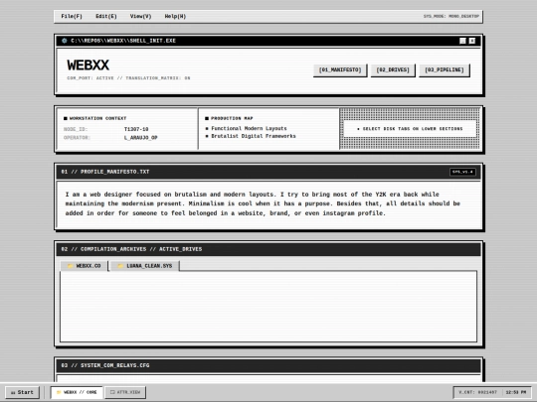537x402 pixels.
Task: Open the File(F) menu
Action: click(x=72, y=17)
